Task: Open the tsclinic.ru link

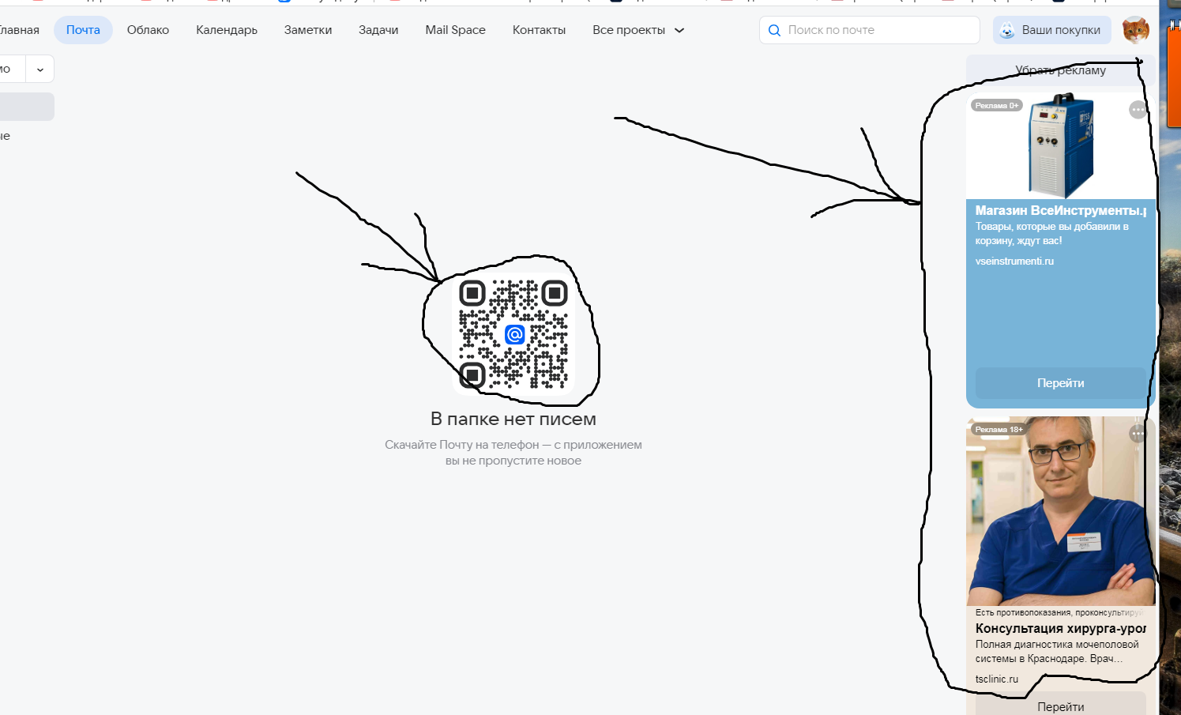Action: pyautogui.click(x=996, y=679)
